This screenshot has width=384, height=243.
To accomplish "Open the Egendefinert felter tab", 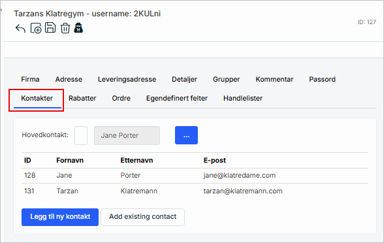I will [x=177, y=98].
